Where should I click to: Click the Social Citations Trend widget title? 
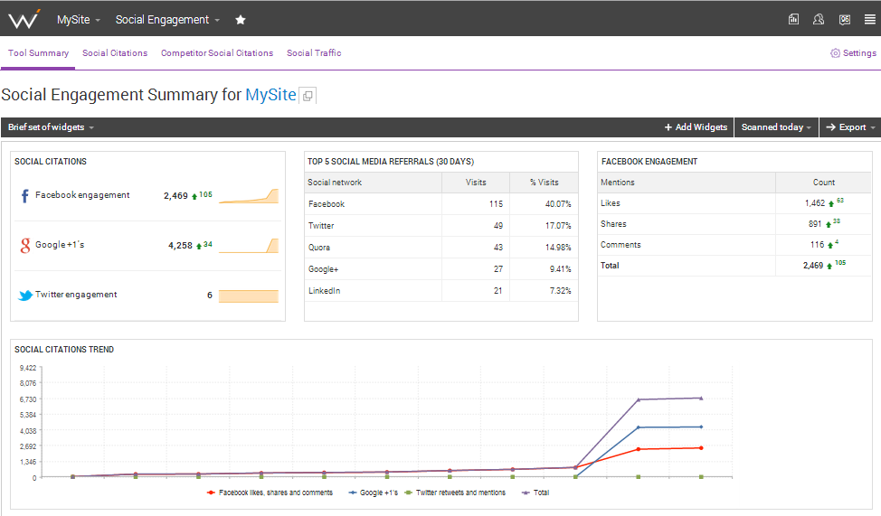click(64, 349)
